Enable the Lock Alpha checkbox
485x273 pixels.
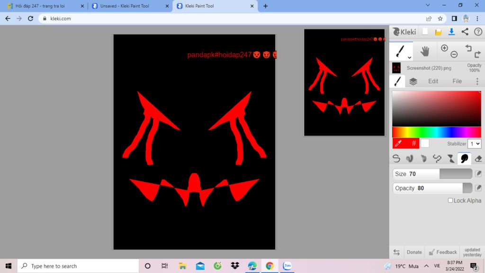[450, 200]
